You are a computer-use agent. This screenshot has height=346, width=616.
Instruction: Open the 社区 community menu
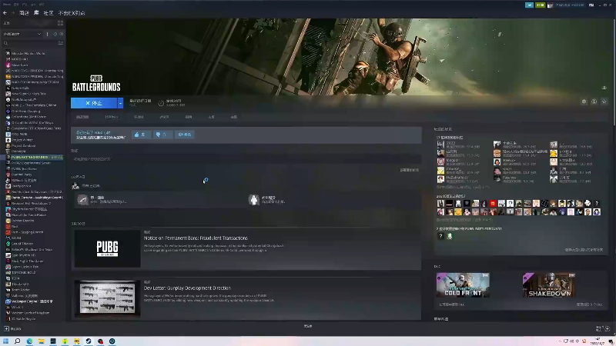[49, 13]
